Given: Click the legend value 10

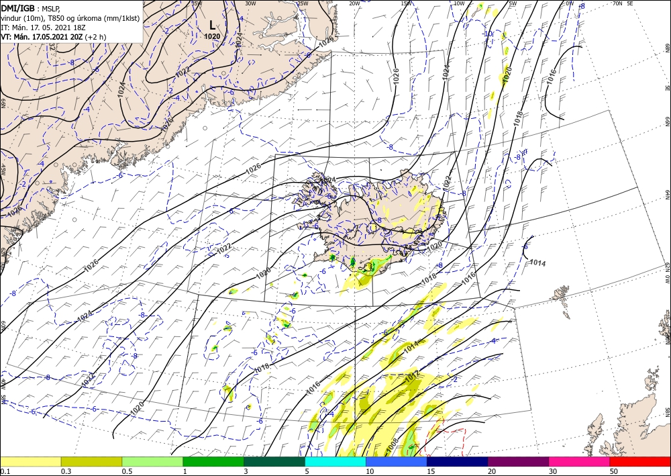Looking at the screenshot, I should tap(370, 471).
